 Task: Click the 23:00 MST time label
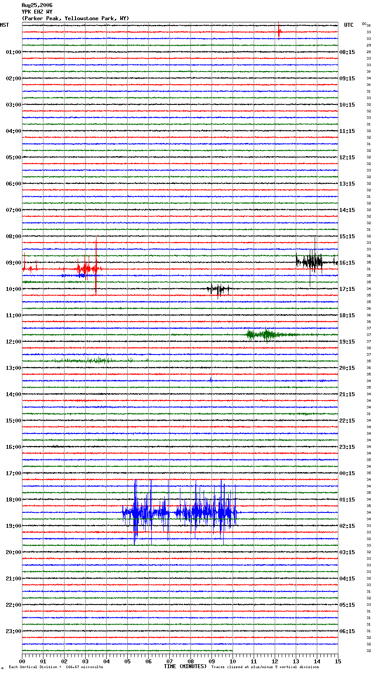tap(14, 631)
